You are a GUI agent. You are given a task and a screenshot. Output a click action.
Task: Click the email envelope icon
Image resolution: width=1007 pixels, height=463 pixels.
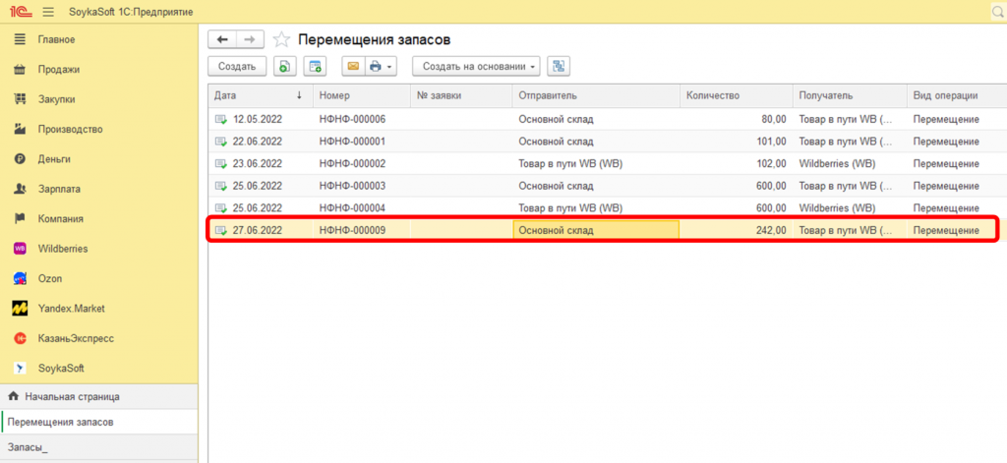352,67
